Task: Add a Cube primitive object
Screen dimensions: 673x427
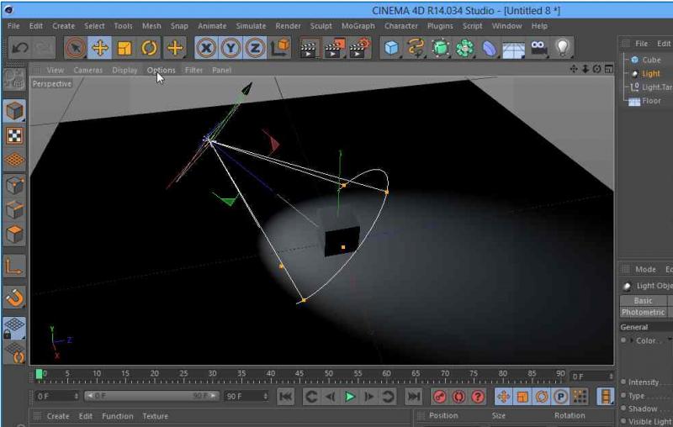Action: point(391,48)
